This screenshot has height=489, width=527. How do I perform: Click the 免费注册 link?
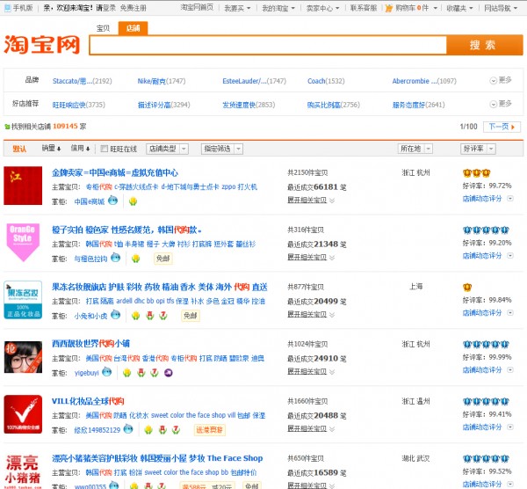point(134,8)
